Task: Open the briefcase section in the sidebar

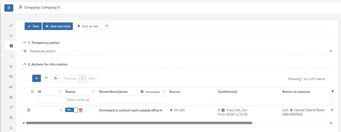Action: tap(11, 77)
